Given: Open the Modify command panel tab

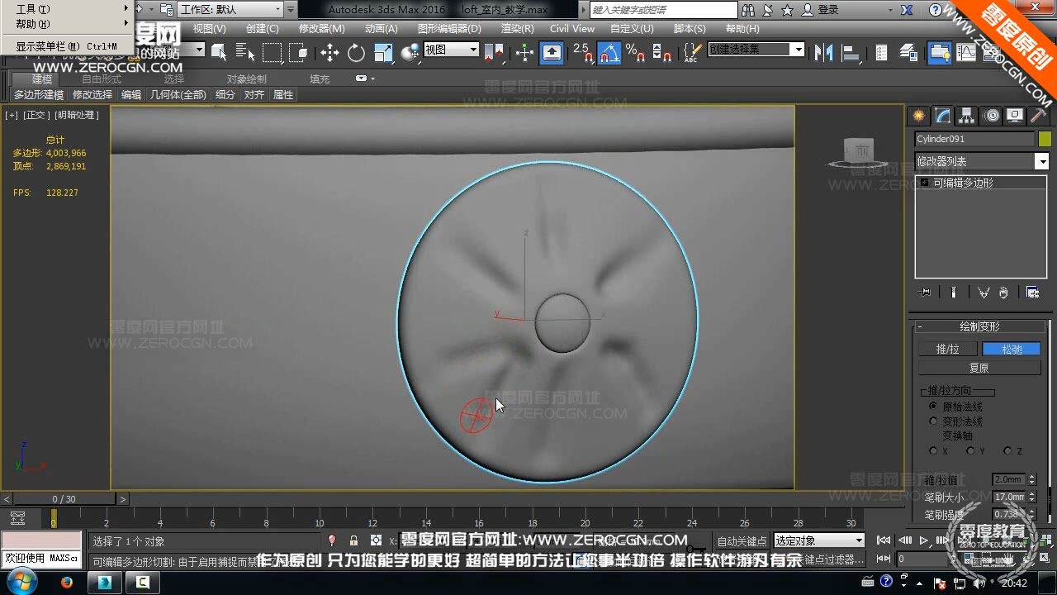Looking at the screenshot, I should click(942, 116).
